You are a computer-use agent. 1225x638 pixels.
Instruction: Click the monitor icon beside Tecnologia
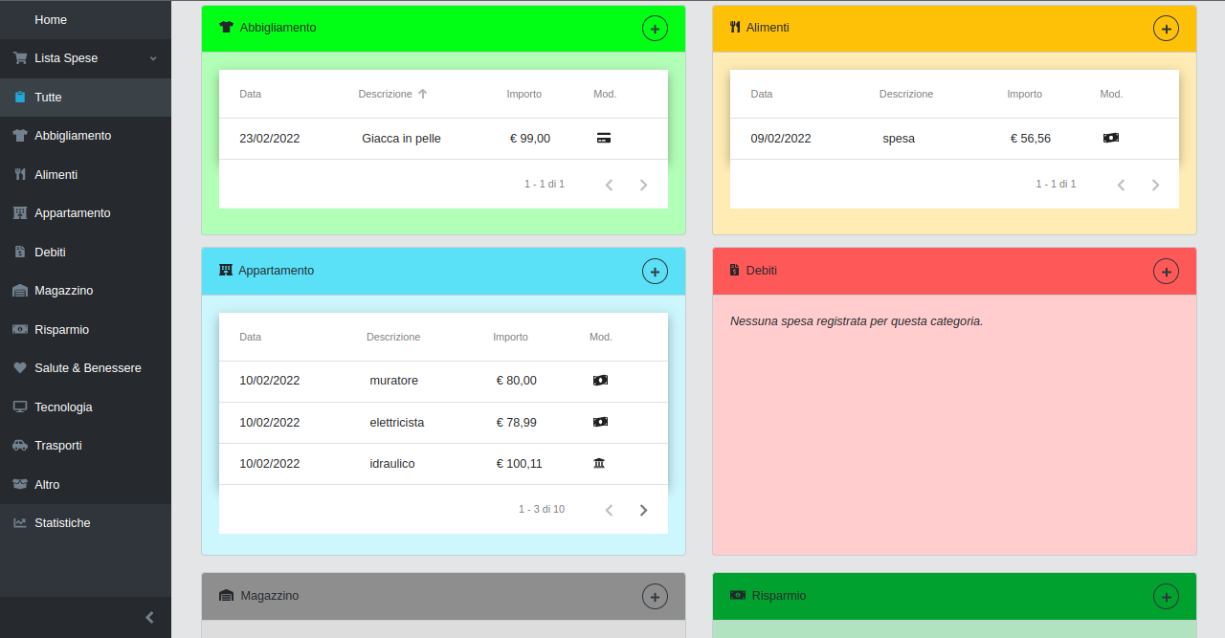[x=20, y=407]
